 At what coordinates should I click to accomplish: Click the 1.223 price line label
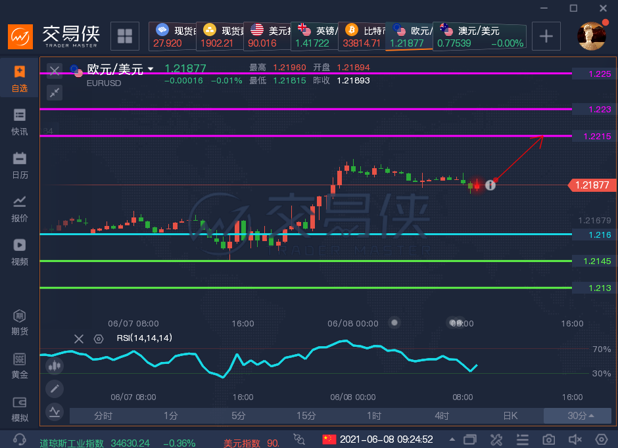(x=595, y=110)
